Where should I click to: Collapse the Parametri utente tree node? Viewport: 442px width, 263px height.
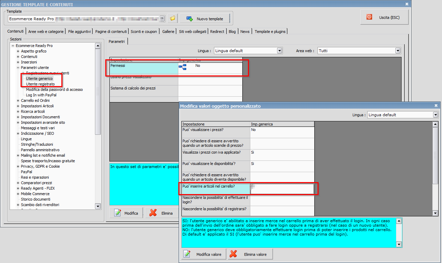coord(18,68)
